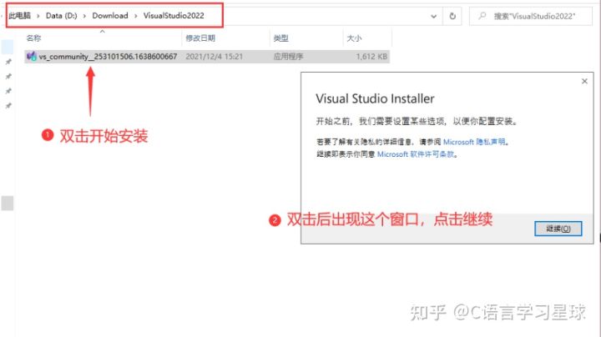Expand chevron after Data (D:) breadcrumb

pos(84,16)
